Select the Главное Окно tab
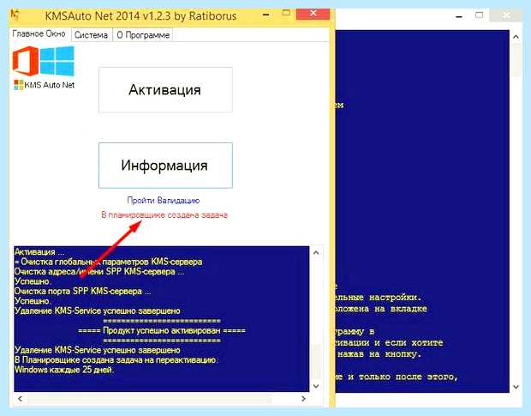 39,34
